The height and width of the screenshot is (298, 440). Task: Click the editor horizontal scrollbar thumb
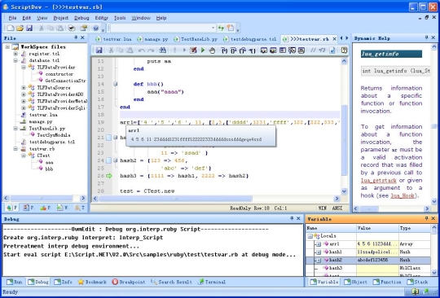click(x=176, y=199)
